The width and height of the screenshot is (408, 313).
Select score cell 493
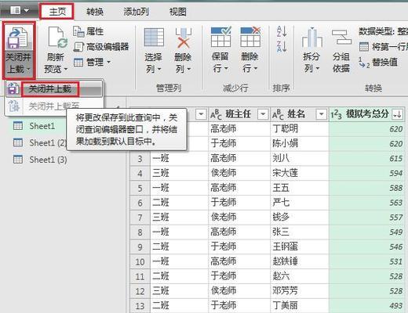(x=367, y=305)
